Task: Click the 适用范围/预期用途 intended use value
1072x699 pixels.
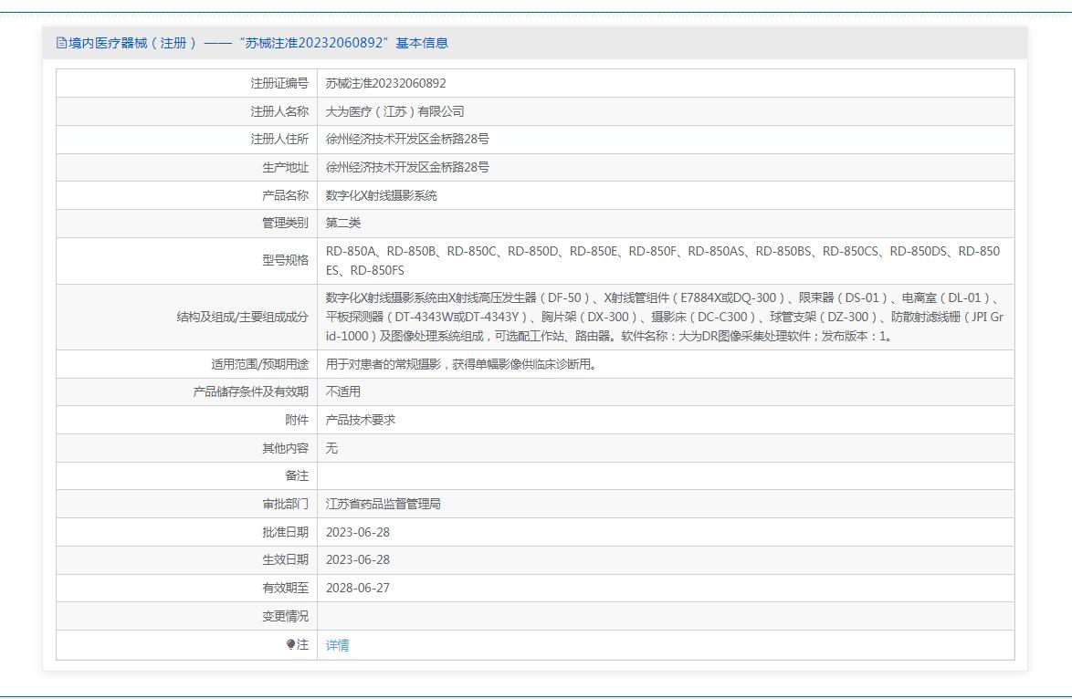Action: (x=460, y=364)
